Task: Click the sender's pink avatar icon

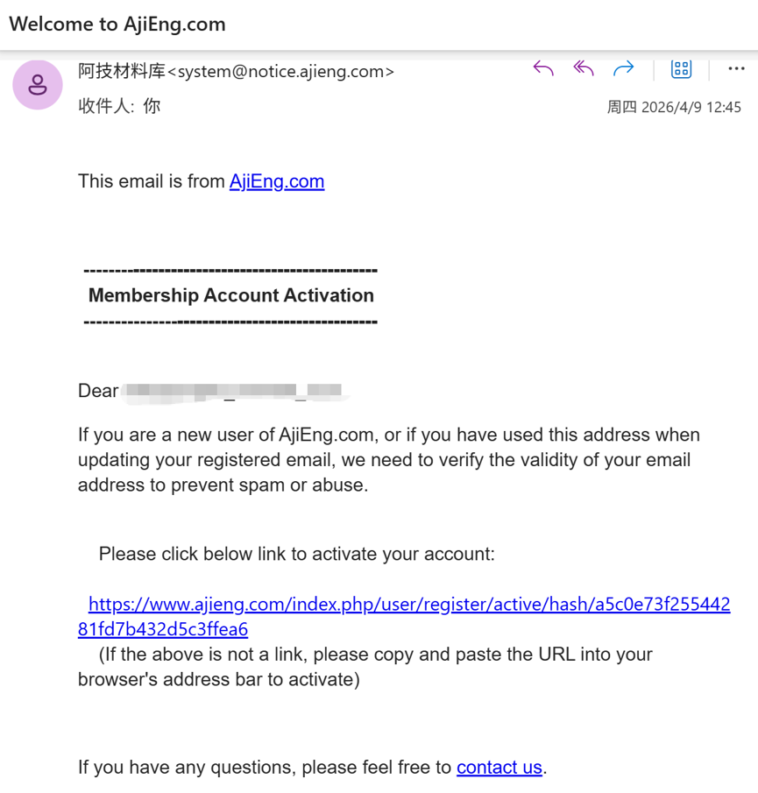Action: click(38, 84)
